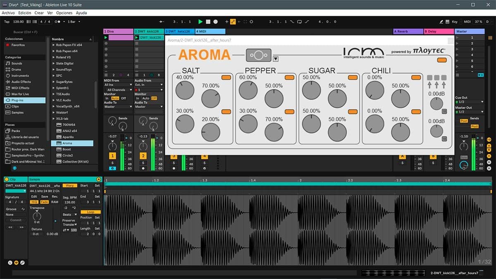496x279 pixels.
Task: Toggle the Automation Arm button in transport
Action: tap(233, 21)
